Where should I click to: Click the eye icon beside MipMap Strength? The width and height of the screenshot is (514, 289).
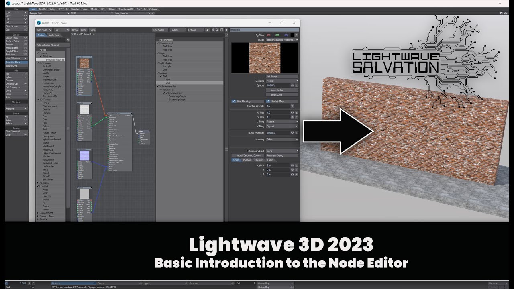(x=292, y=106)
